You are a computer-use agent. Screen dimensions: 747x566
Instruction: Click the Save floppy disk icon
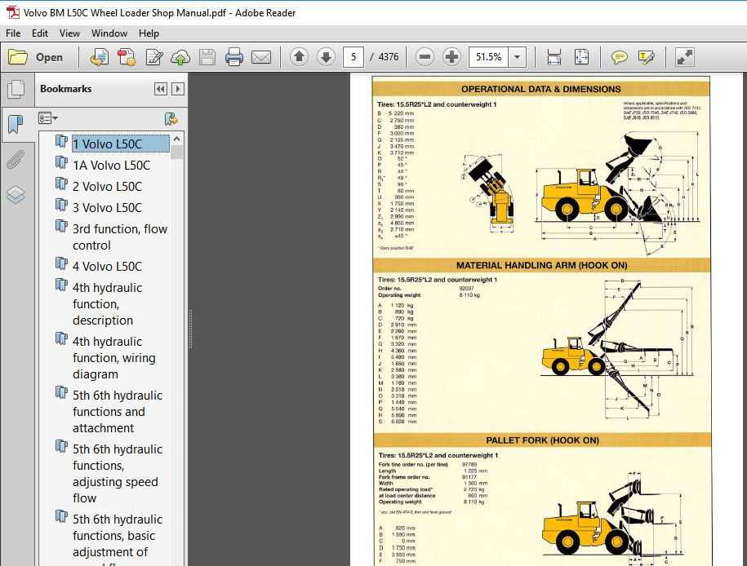207,57
